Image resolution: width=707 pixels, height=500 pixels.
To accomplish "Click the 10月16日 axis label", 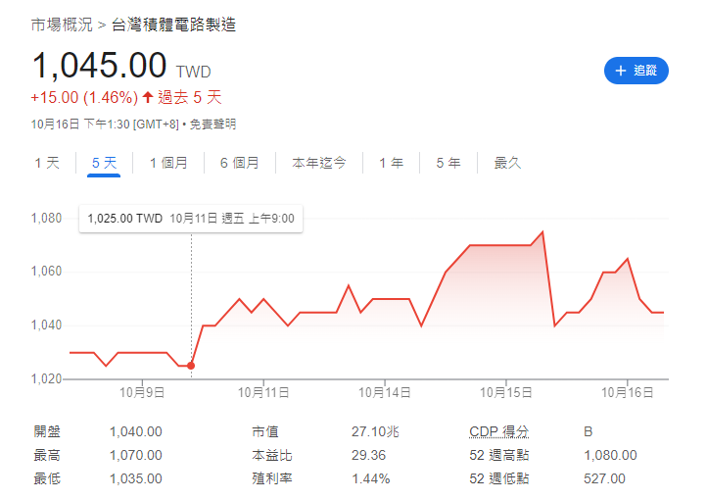I will click(627, 392).
